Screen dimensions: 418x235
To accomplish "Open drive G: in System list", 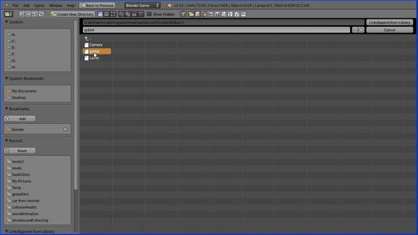I will (x=13, y=61).
